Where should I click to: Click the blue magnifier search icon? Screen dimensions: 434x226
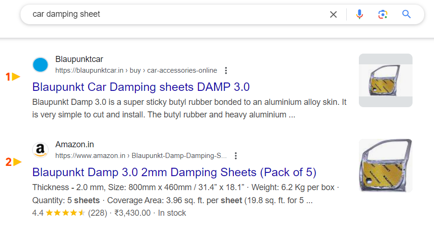[406, 14]
